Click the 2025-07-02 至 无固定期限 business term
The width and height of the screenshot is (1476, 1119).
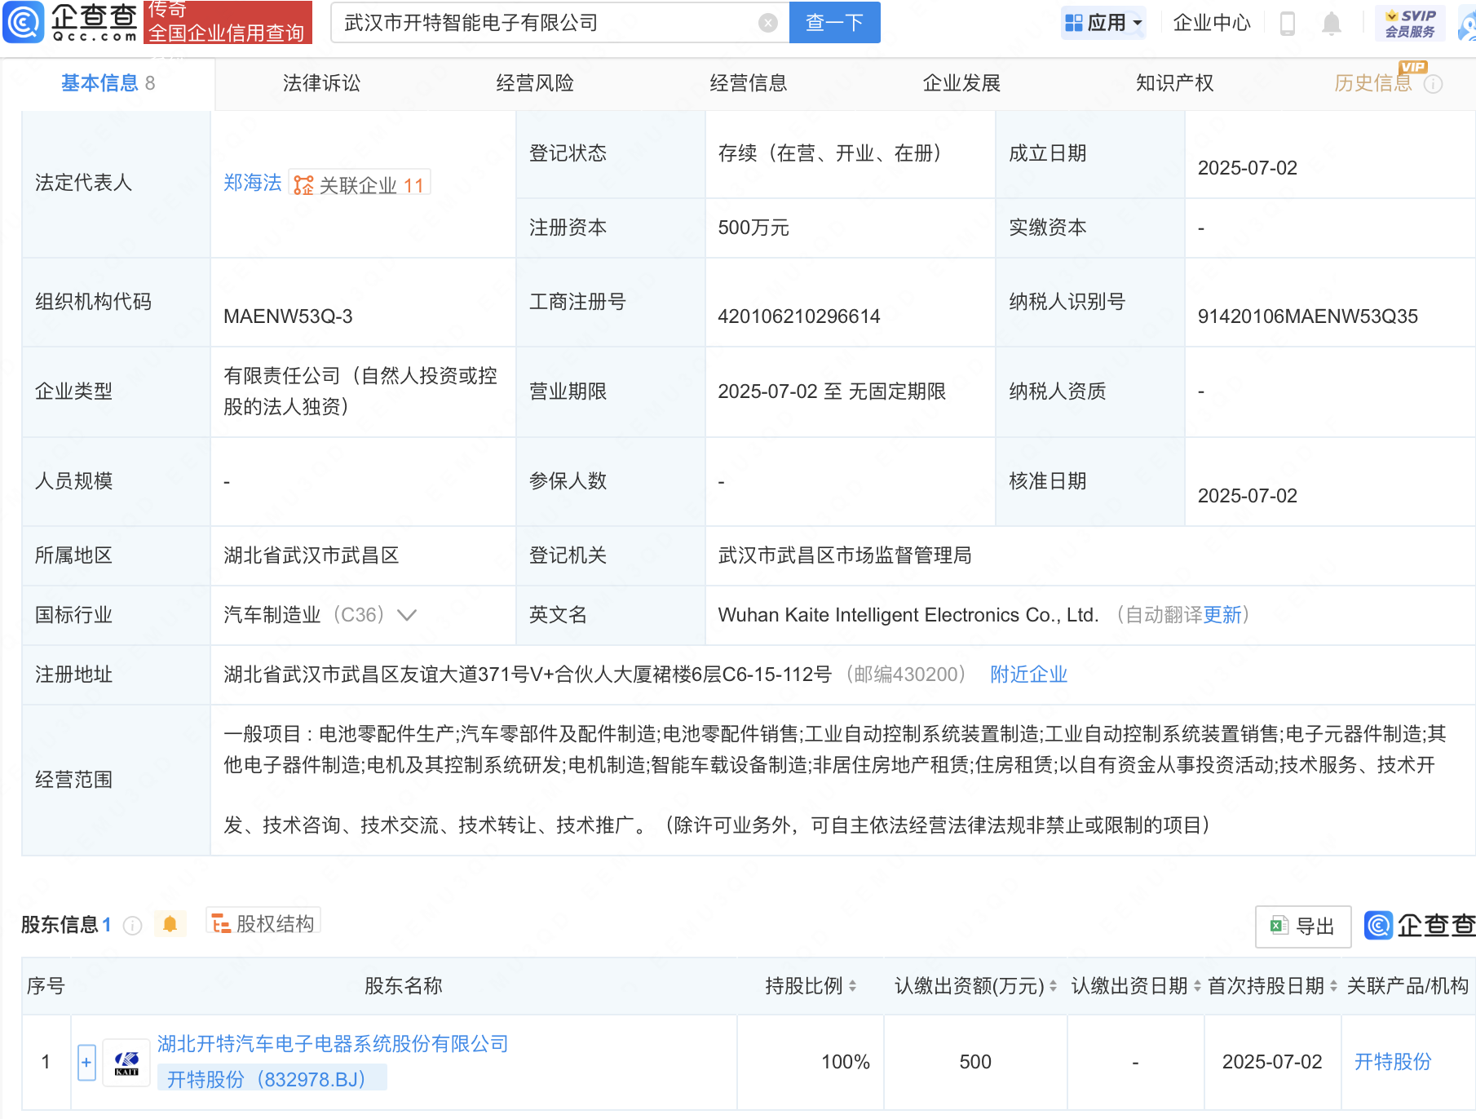(x=832, y=391)
